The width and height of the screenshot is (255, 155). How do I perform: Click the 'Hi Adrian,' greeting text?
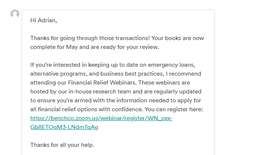(x=43, y=20)
